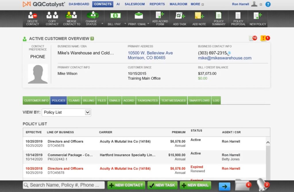Open the notification bell with 3 badge
Screen dimensions: 294x192
(263, 185)
